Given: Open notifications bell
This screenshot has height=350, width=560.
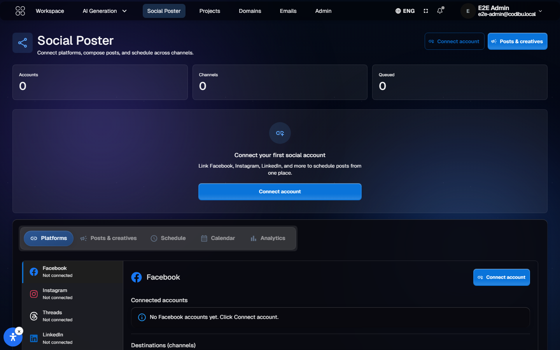Looking at the screenshot, I should (440, 11).
